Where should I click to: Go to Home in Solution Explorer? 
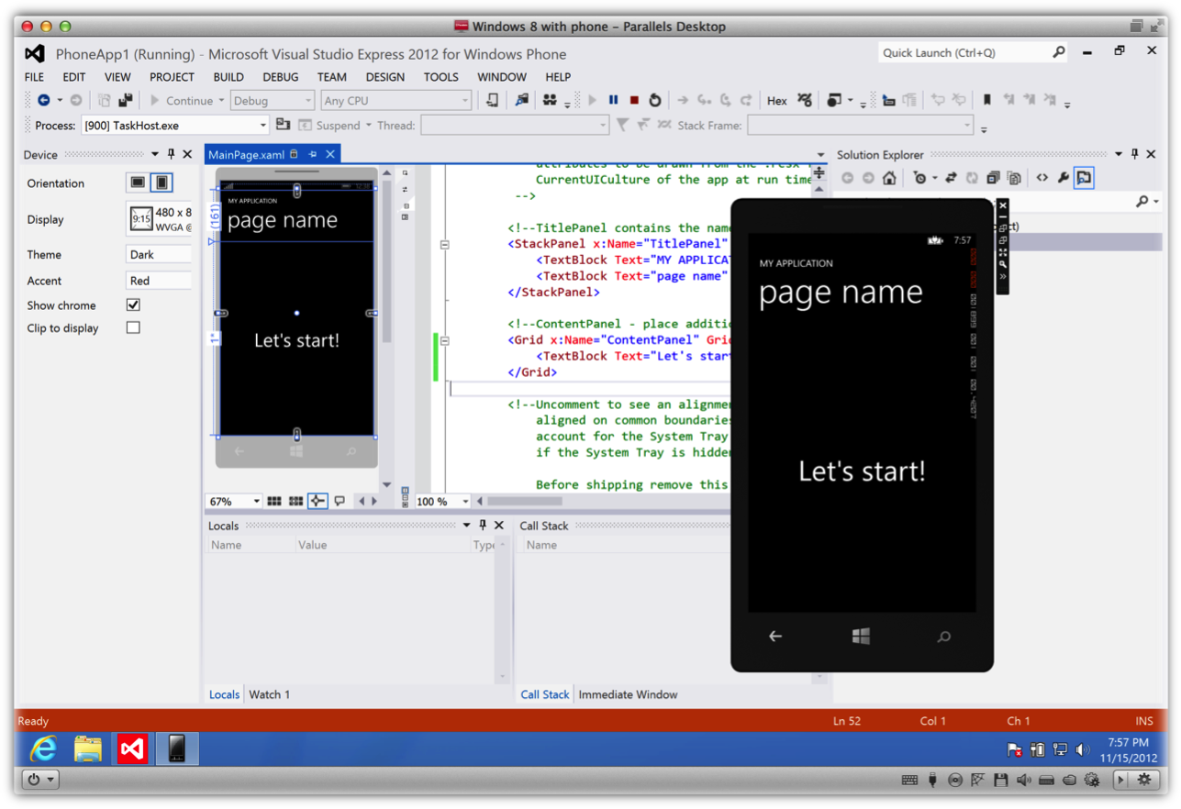(x=889, y=178)
